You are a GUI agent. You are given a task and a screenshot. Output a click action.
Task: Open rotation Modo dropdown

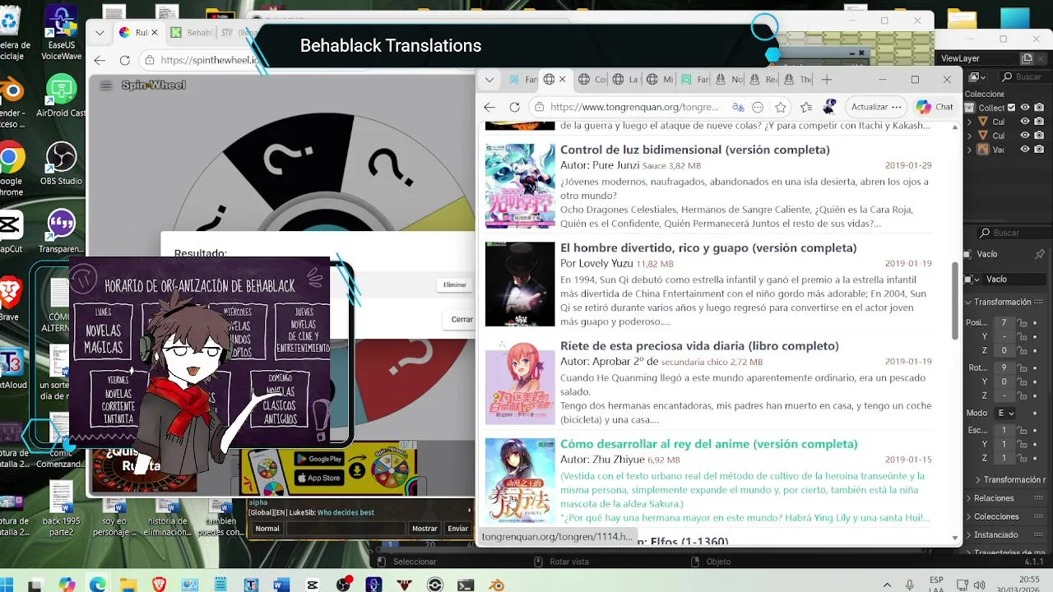1004,413
